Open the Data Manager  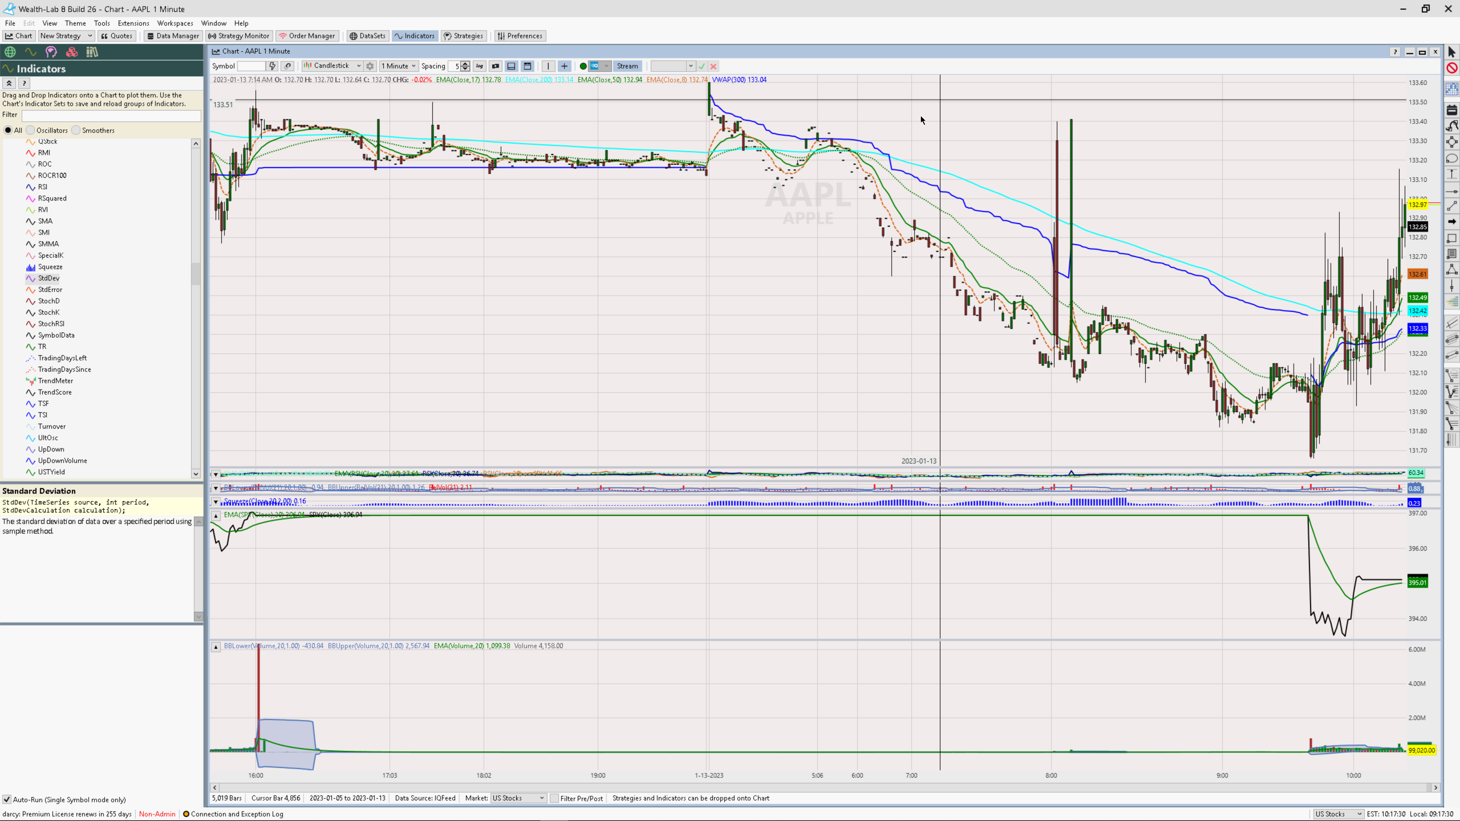[173, 36]
